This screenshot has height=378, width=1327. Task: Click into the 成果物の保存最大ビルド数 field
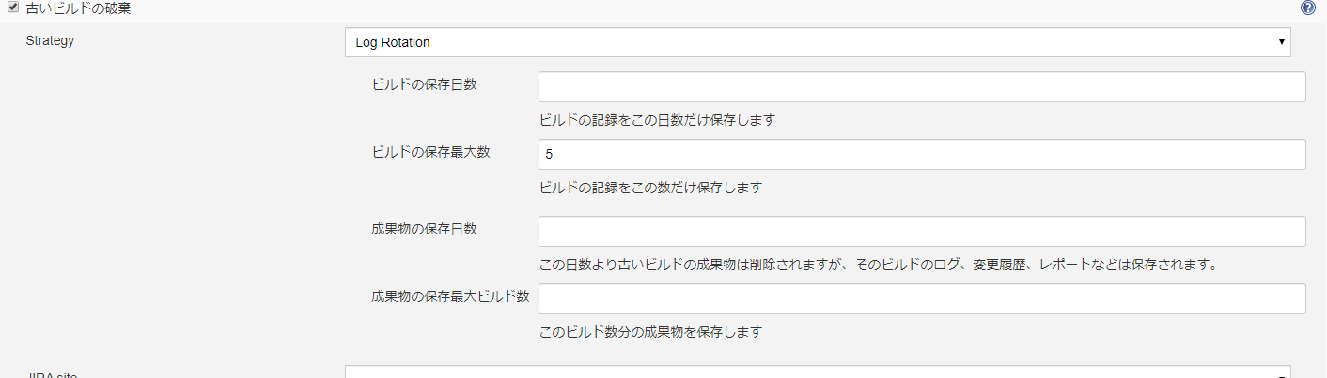pos(921,299)
